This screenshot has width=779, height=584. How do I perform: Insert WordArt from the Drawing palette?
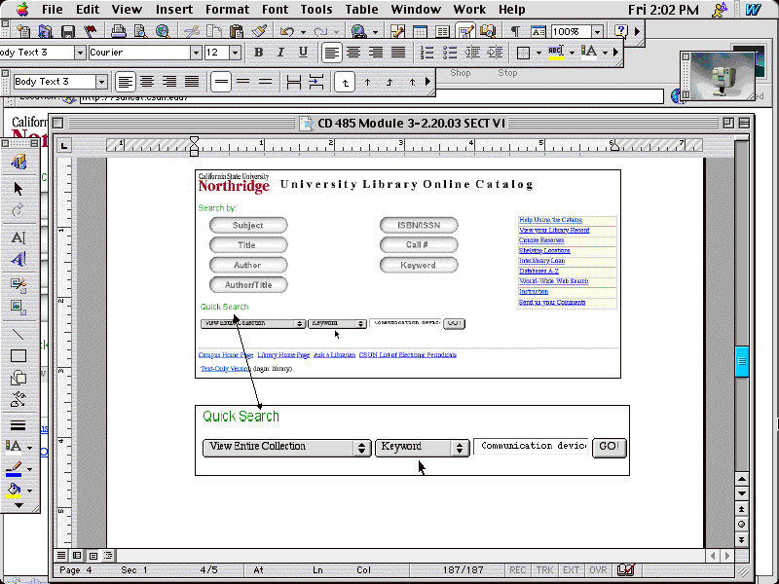19,259
